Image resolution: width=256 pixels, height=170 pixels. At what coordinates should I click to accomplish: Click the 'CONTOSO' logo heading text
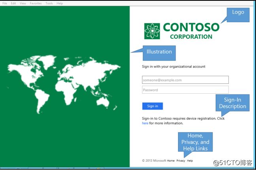191,27
